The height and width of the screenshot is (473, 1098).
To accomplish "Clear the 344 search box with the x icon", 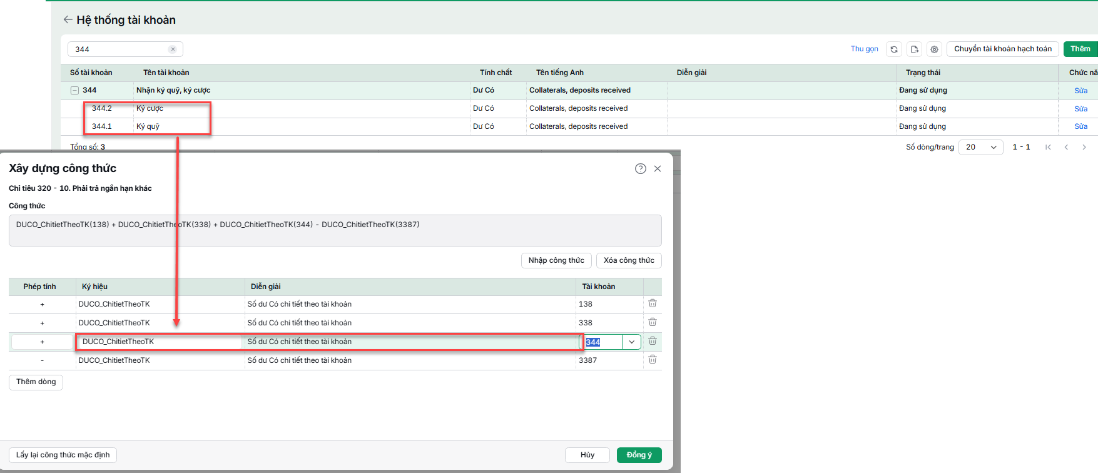I will (173, 49).
